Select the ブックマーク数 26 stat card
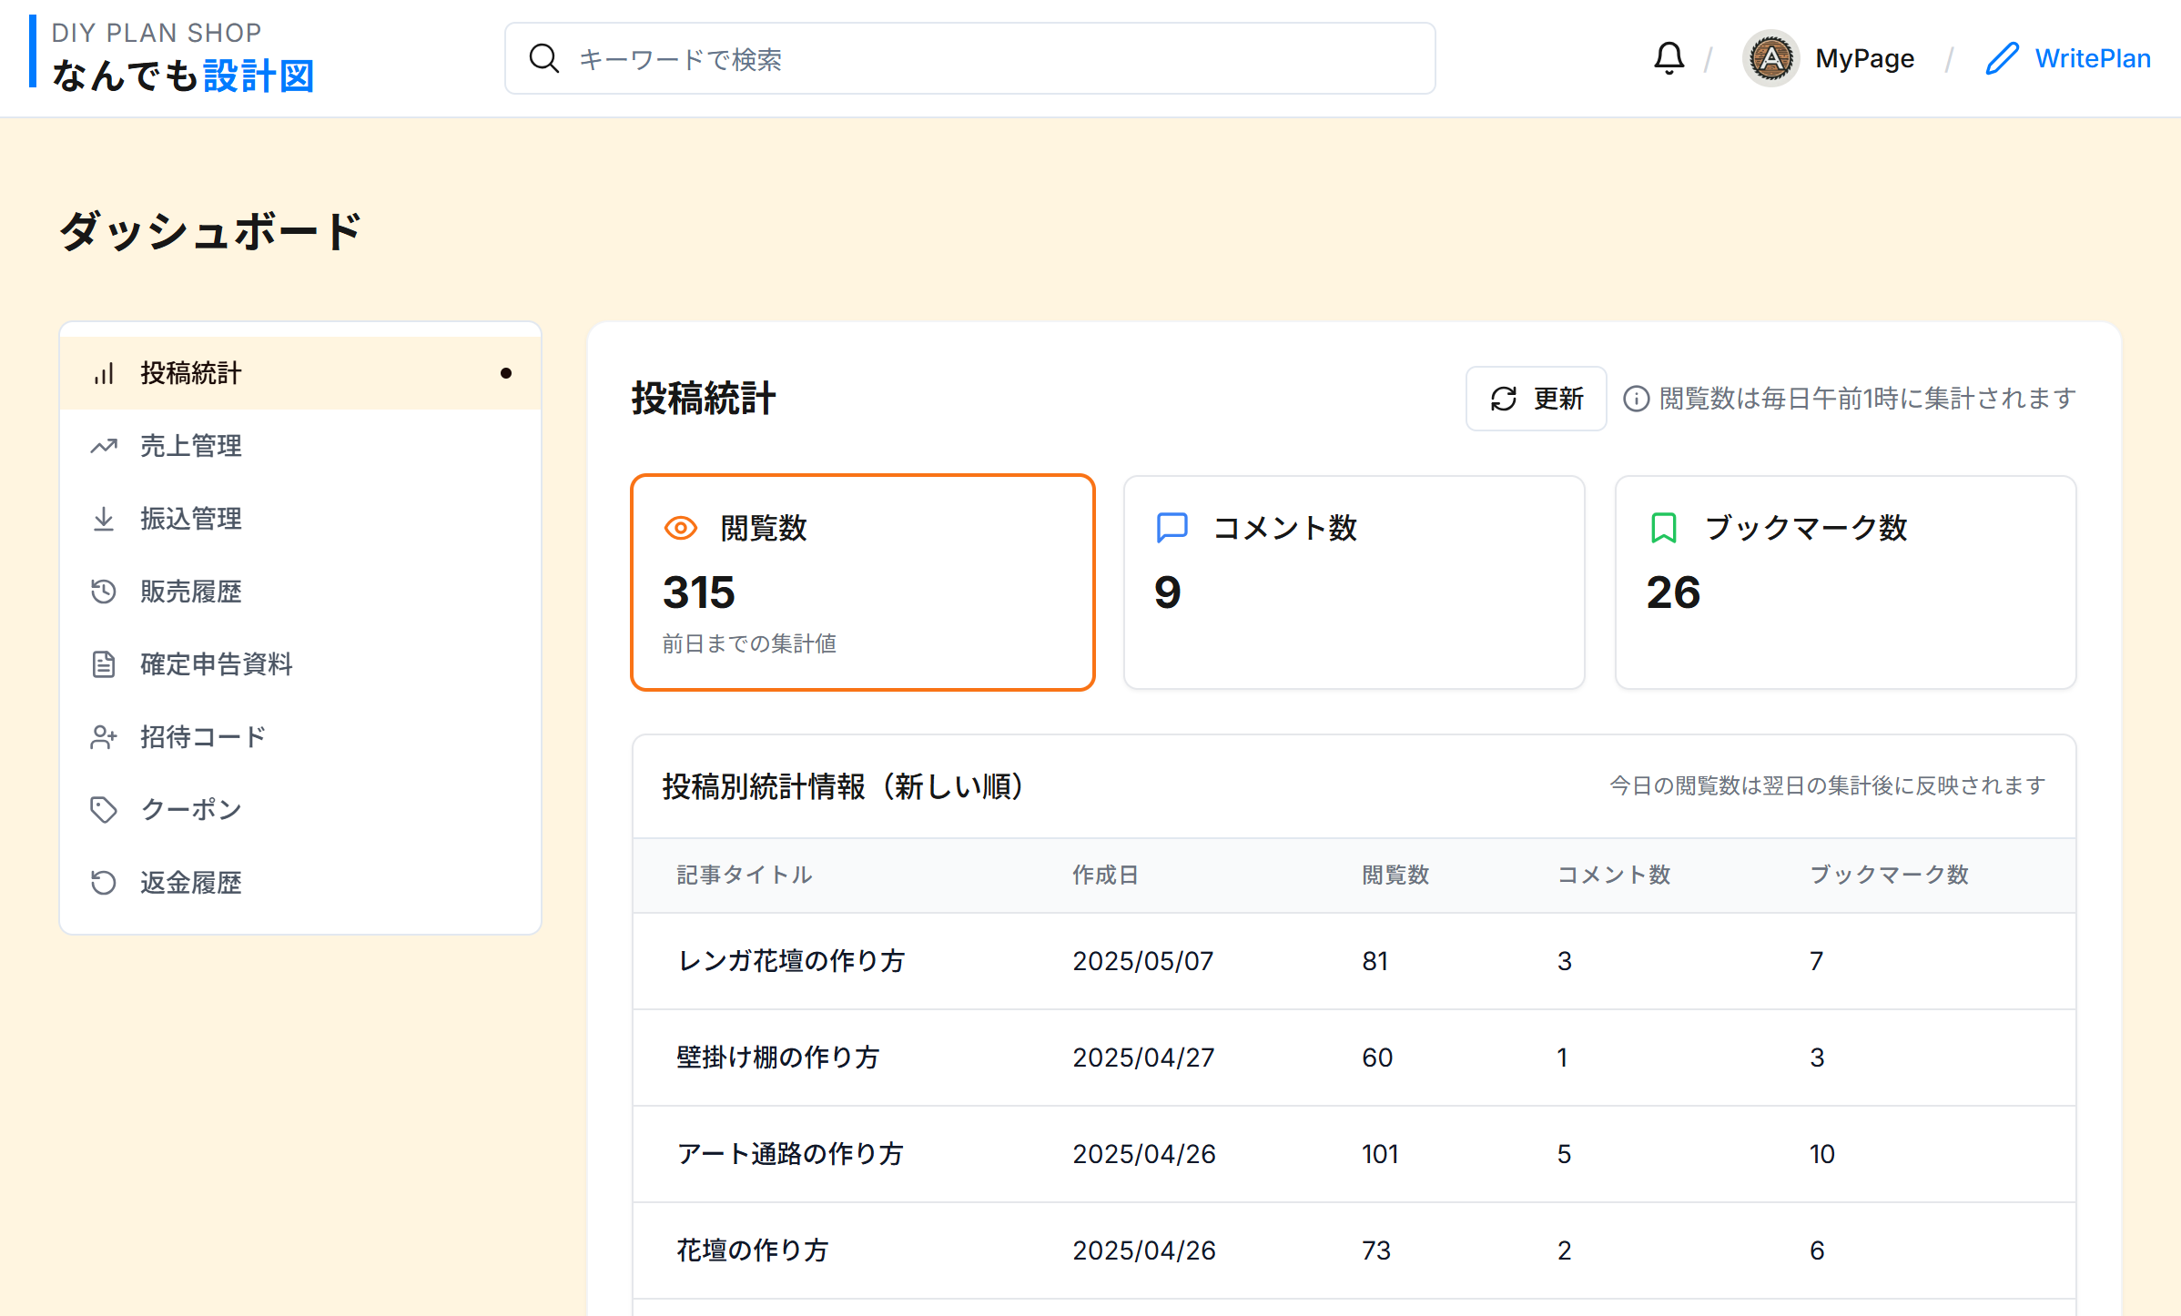 coord(1846,582)
